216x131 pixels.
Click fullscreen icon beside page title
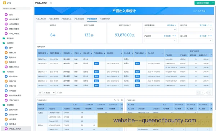[x=50, y=3]
